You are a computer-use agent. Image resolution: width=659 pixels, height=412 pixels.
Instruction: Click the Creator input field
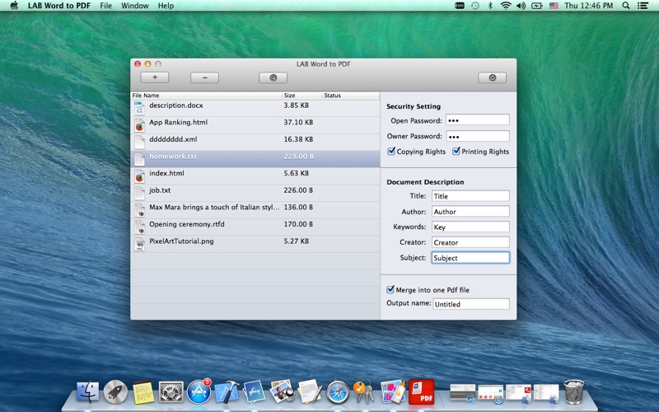[x=470, y=242]
